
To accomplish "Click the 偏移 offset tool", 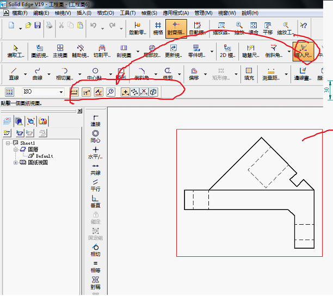I will pos(194,74).
